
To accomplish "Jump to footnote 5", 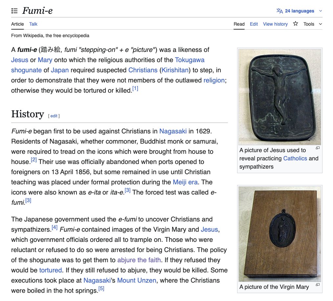I will coord(101,289).
